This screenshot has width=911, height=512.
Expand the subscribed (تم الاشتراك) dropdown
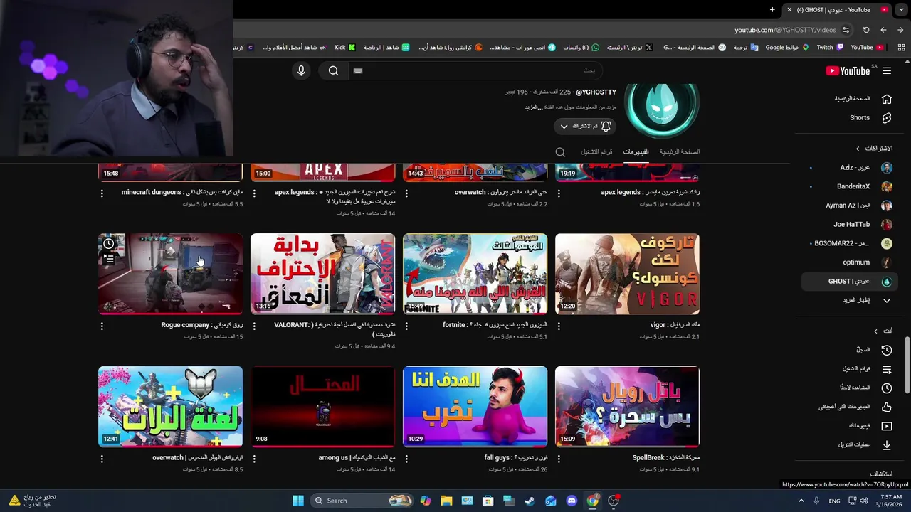pyautogui.click(x=564, y=127)
